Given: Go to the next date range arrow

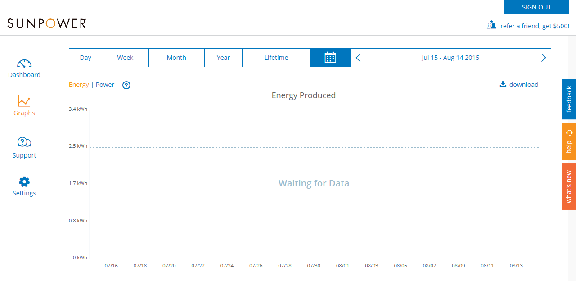Looking at the screenshot, I should point(544,58).
